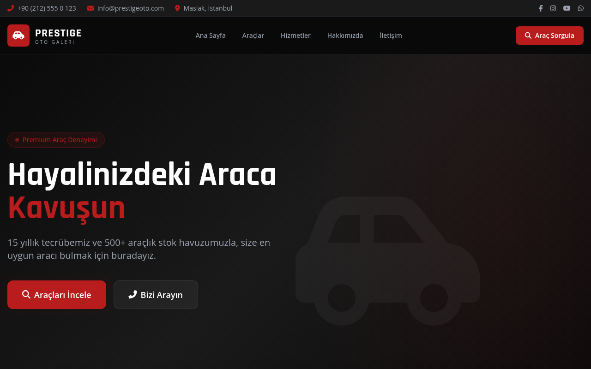Open the WhatsApp social icon
The height and width of the screenshot is (369, 591).
(x=580, y=8)
